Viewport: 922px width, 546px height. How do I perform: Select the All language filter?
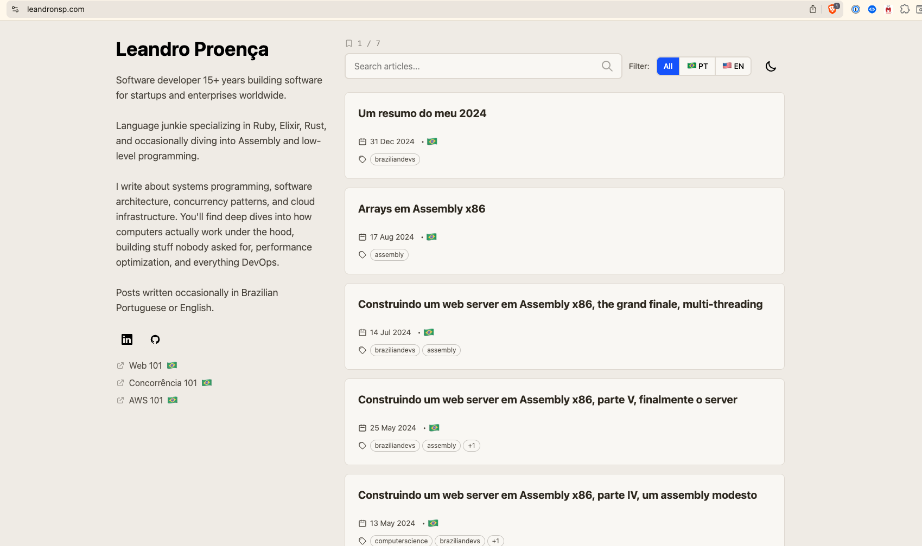click(x=667, y=66)
